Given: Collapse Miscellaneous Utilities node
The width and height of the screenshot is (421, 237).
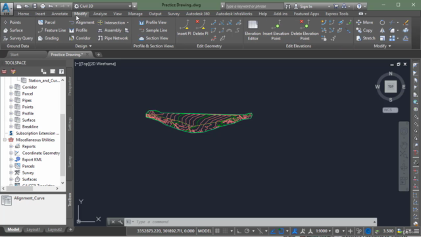Looking at the screenshot, I should point(5,140).
